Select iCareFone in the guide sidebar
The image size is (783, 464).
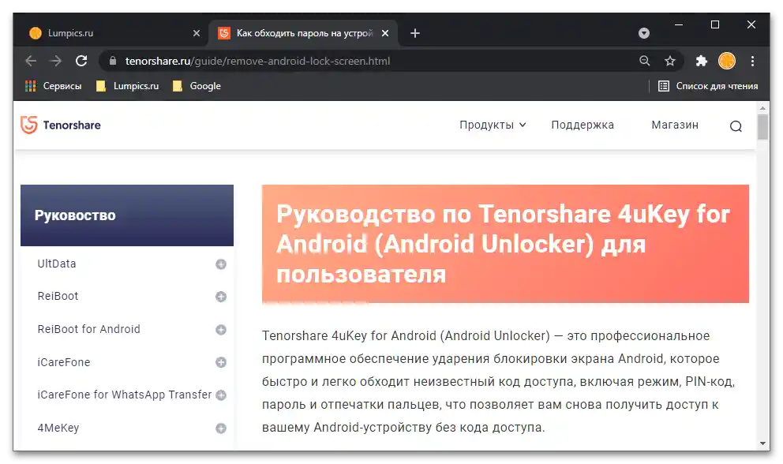point(64,362)
